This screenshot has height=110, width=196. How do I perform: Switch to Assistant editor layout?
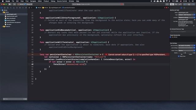[x=176, y=4]
